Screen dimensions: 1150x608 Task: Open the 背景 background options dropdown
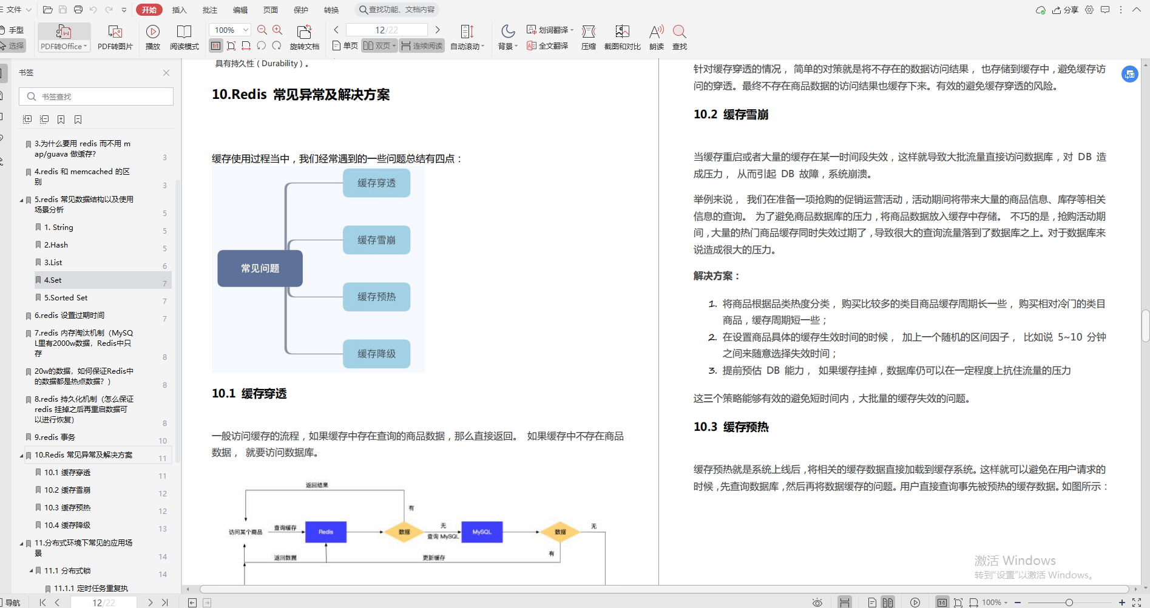tap(507, 36)
